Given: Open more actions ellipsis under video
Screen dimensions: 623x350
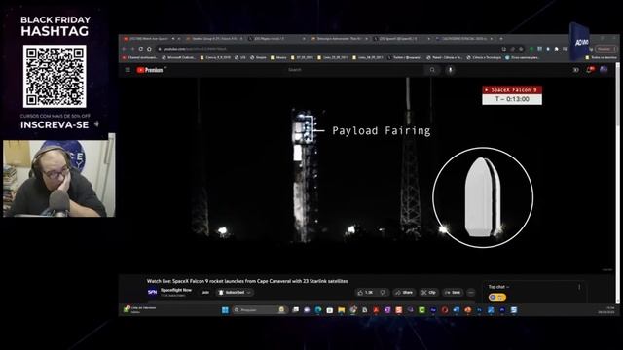Looking at the screenshot, I should point(471,292).
